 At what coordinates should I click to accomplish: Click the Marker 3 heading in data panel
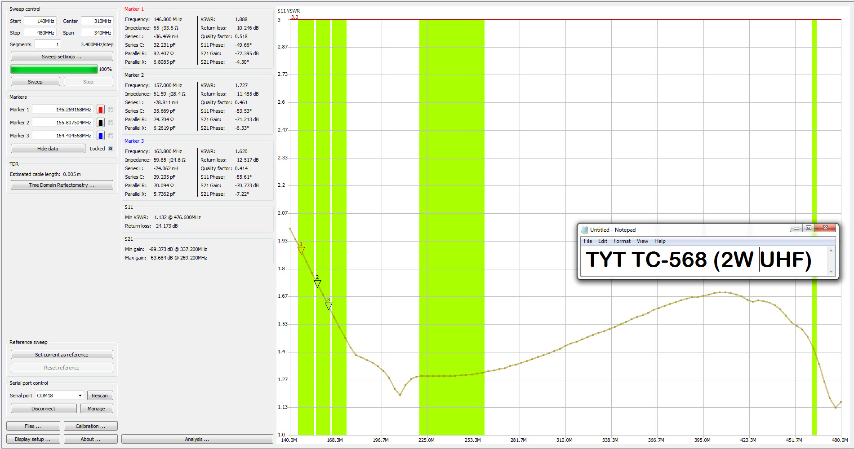click(x=134, y=141)
